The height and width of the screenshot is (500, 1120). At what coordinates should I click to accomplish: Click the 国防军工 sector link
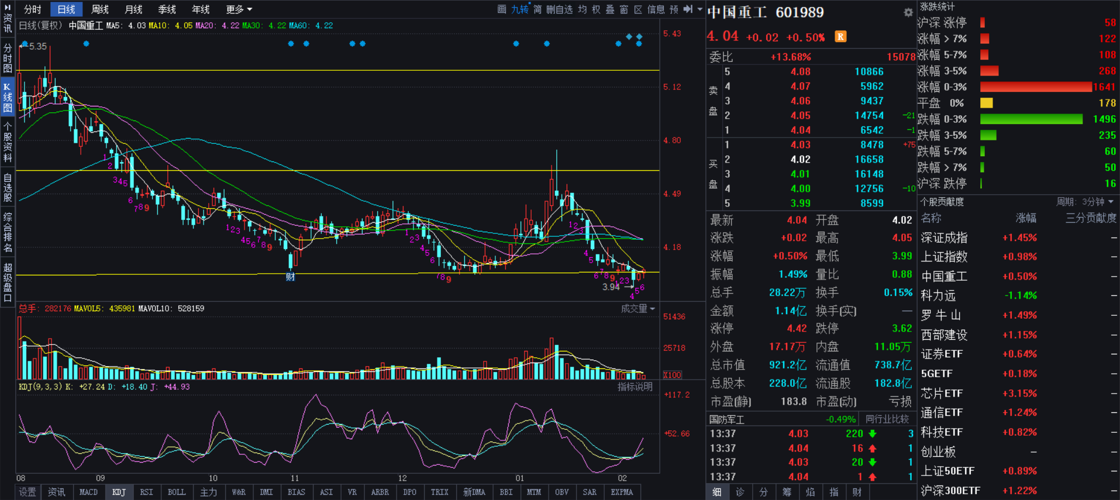coord(727,420)
